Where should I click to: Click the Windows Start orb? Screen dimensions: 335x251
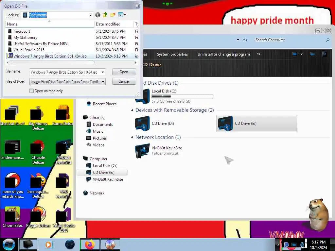[x=9, y=244]
